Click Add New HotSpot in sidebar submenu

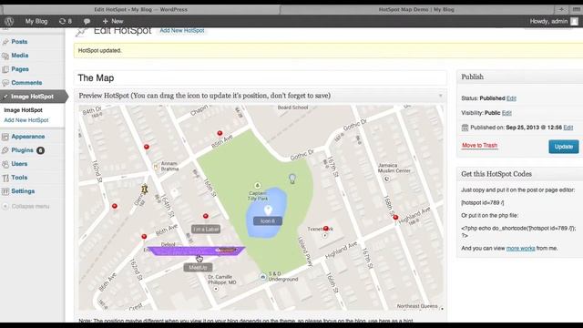(26, 120)
